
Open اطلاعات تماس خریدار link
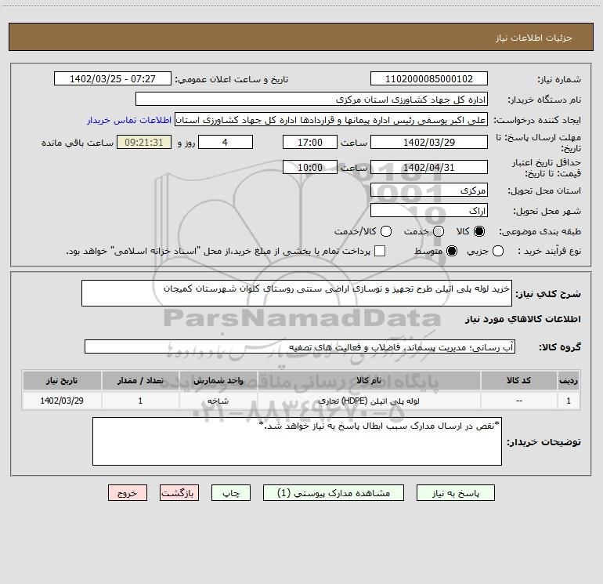coord(129,120)
